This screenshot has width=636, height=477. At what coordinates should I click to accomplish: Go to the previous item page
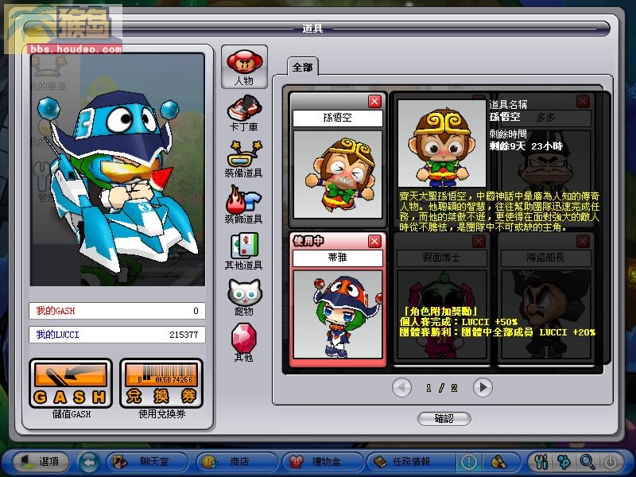pyautogui.click(x=402, y=388)
